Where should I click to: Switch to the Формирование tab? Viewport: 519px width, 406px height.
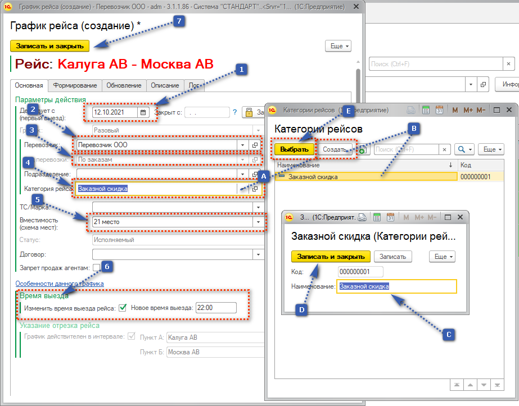[x=74, y=85]
